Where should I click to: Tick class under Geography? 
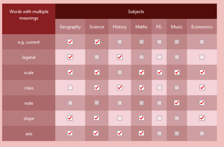point(70,87)
